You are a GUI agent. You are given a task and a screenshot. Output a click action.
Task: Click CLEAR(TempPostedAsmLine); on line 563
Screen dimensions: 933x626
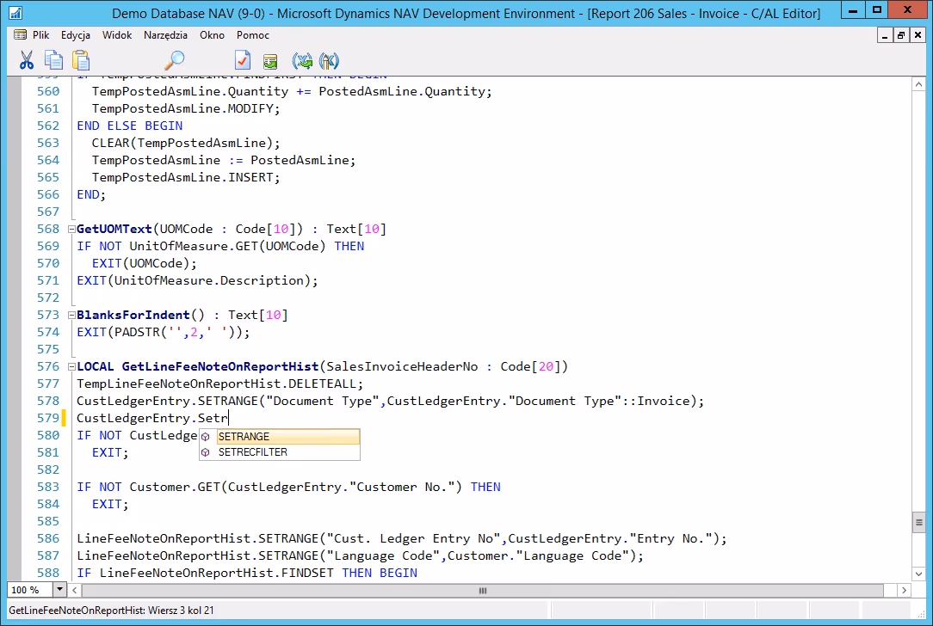click(x=186, y=144)
